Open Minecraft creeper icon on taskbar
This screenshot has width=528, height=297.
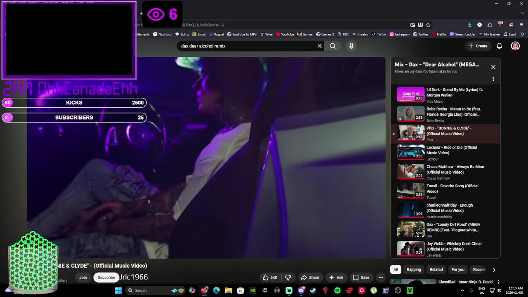coord(410,290)
